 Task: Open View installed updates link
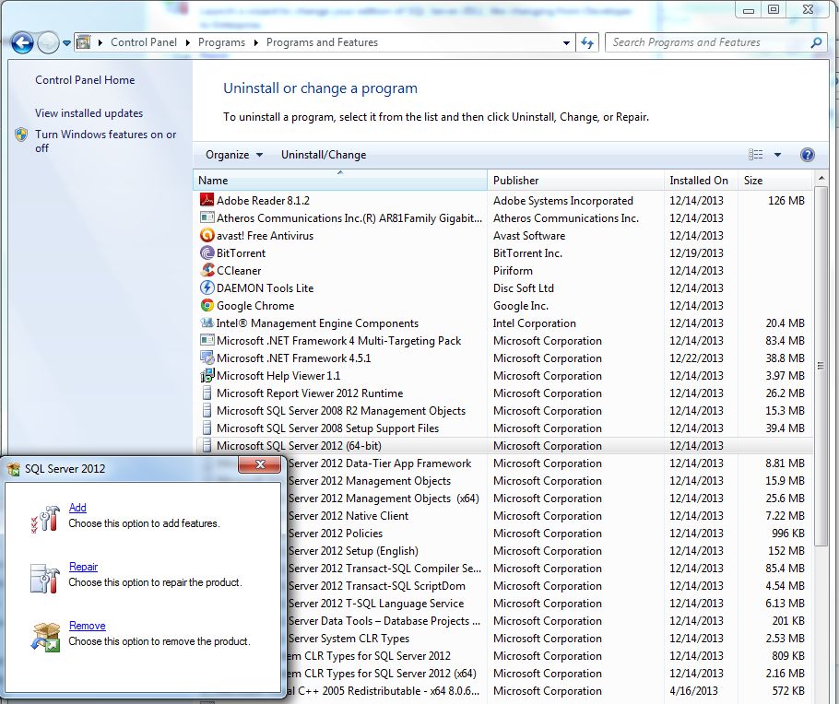(89, 112)
